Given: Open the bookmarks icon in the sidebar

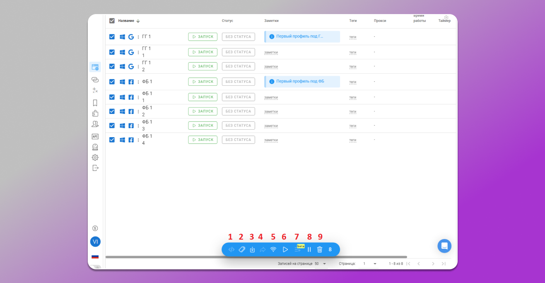Looking at the screenshot, I should 95,103.
